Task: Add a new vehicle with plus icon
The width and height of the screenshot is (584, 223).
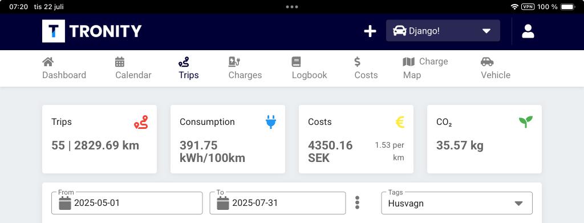Action: 370,31
